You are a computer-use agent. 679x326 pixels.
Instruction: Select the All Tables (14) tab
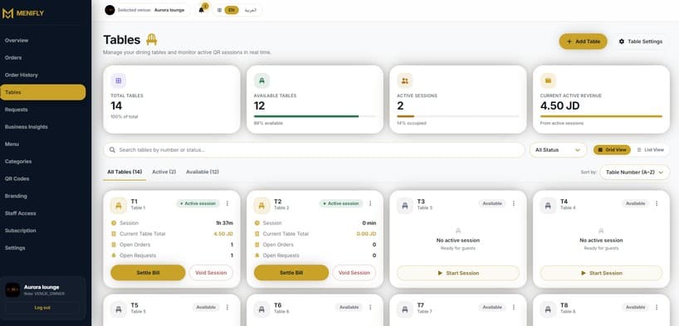click(125, 172)
